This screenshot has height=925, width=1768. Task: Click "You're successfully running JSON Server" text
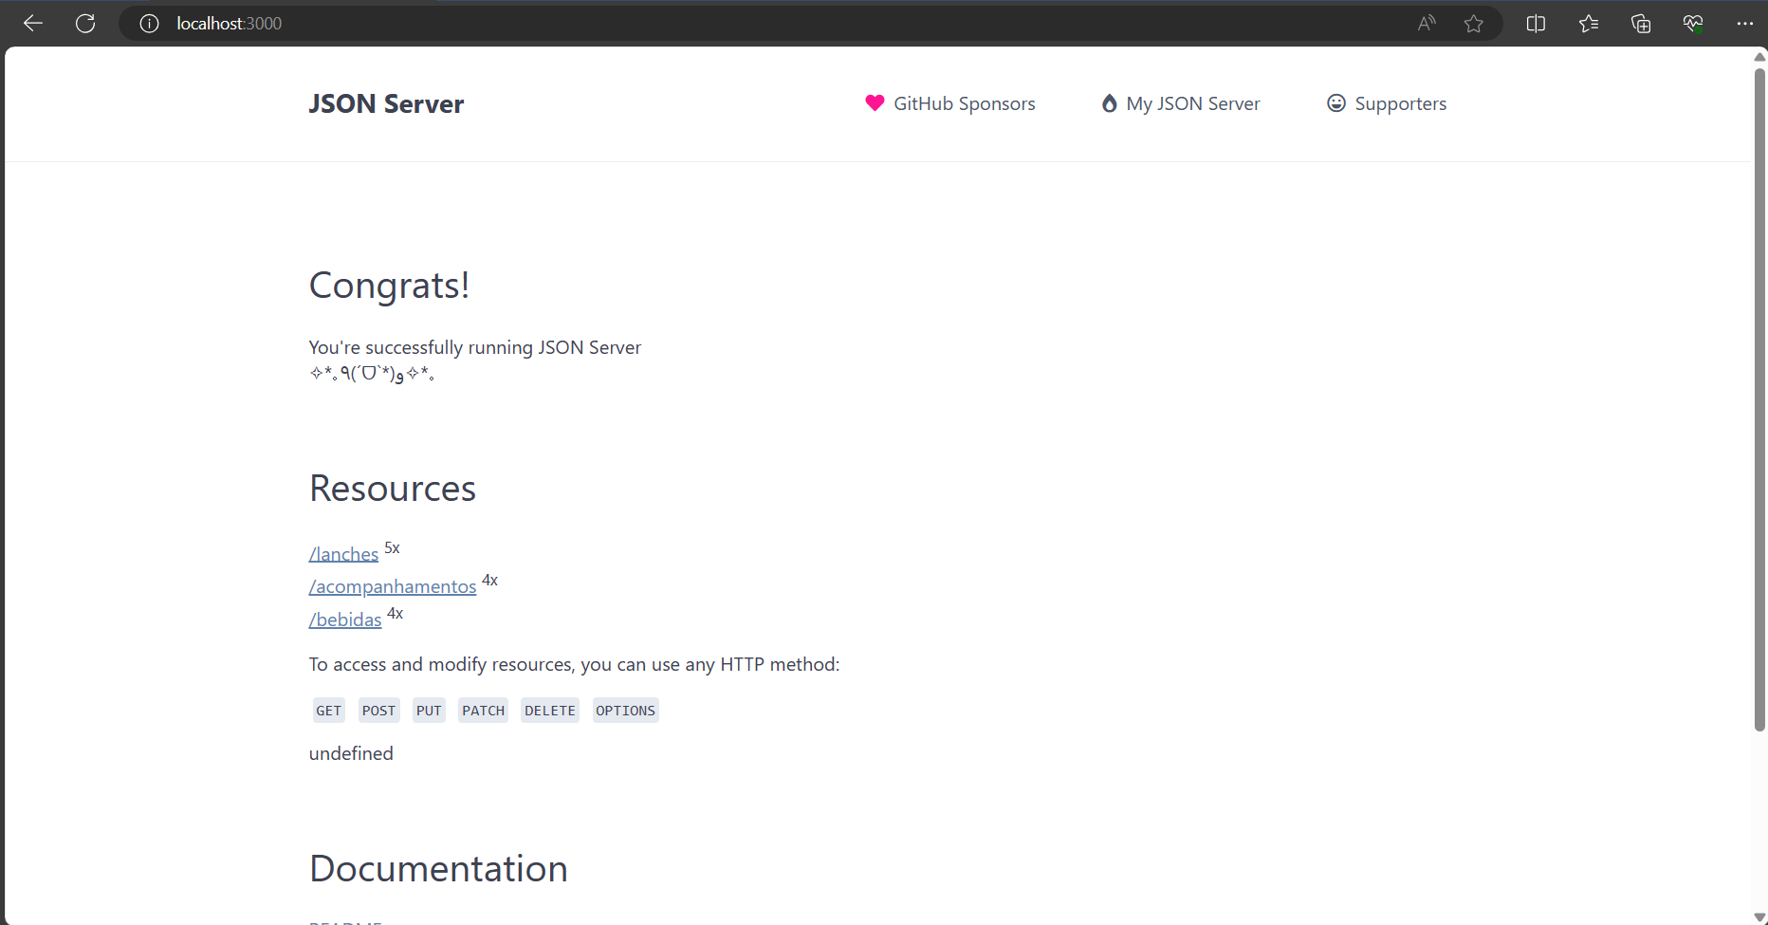point(475,347)
